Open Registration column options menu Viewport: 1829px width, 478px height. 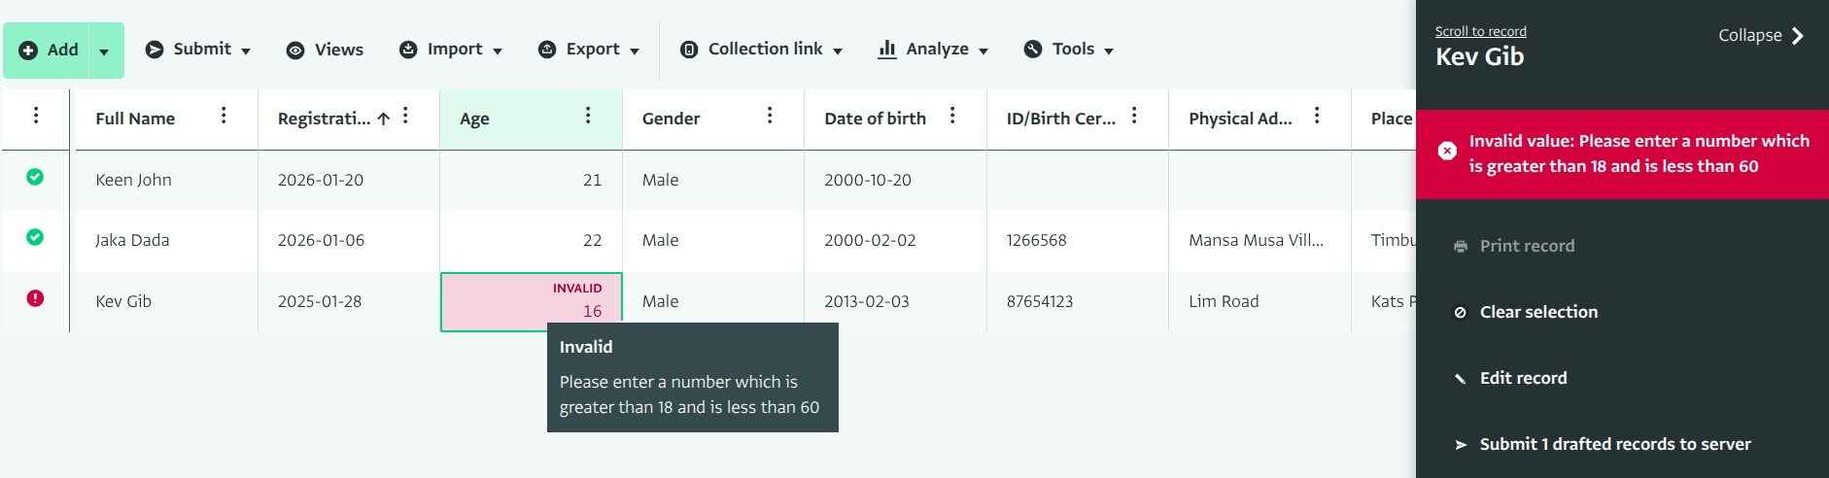405,116
